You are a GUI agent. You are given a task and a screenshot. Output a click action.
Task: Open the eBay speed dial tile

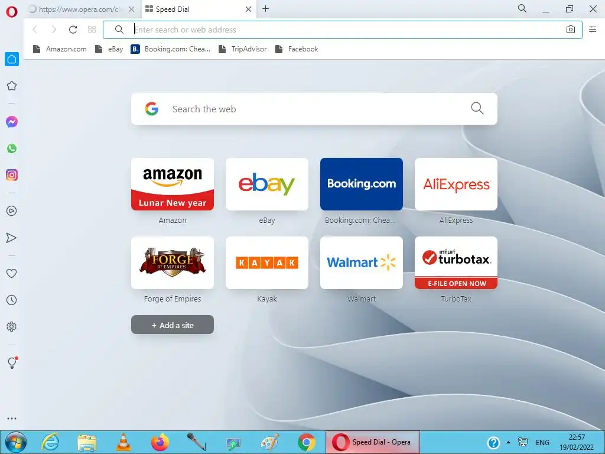pyautogui.click(x=267, y=184)
